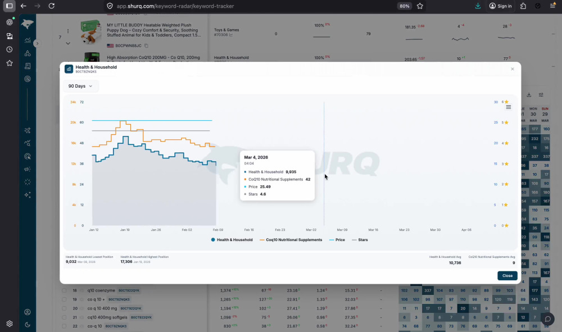Open chart export hamburger menu
This screenshot has width=562, height=332.
point(508,107)
